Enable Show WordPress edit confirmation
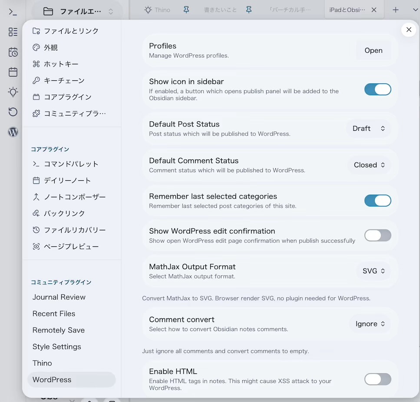420x402 pixels. pyautogui.click(x=378, y=236)
